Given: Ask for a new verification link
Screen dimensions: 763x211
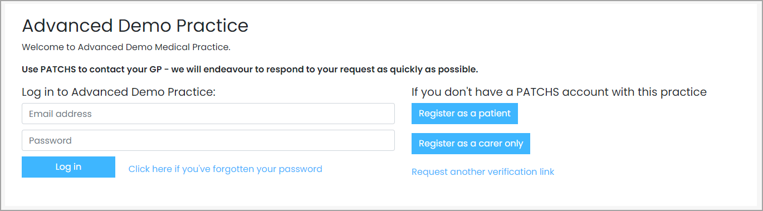Looking at the screenshot, I should coord(483,171).
